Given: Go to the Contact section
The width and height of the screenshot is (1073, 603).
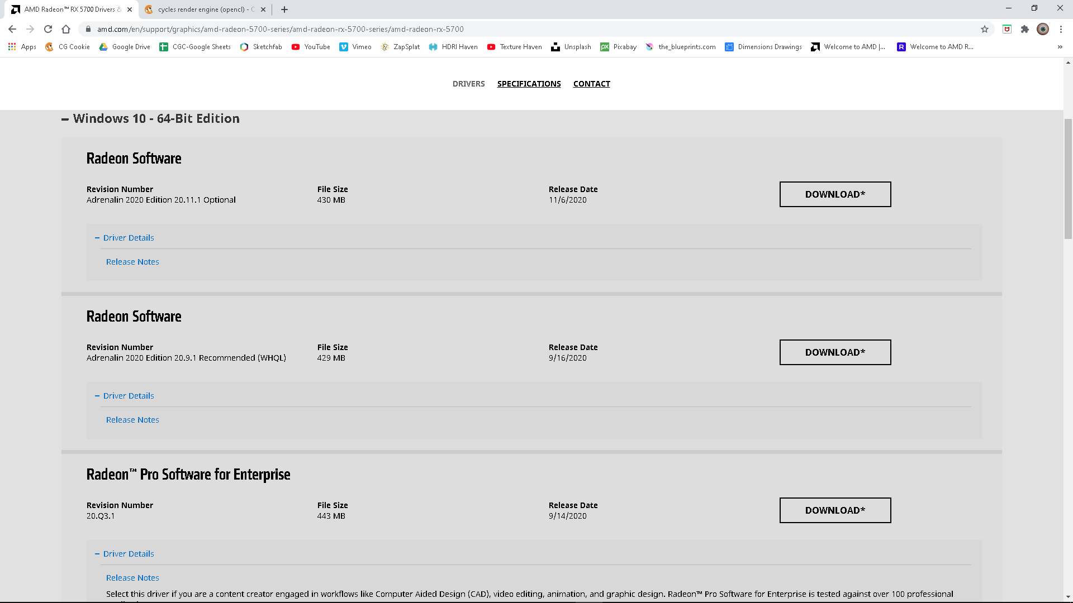Looking at the screenshot, I should (591, 84).
